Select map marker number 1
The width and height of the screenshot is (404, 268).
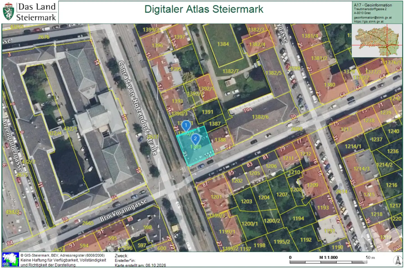(x=186, y=126)
